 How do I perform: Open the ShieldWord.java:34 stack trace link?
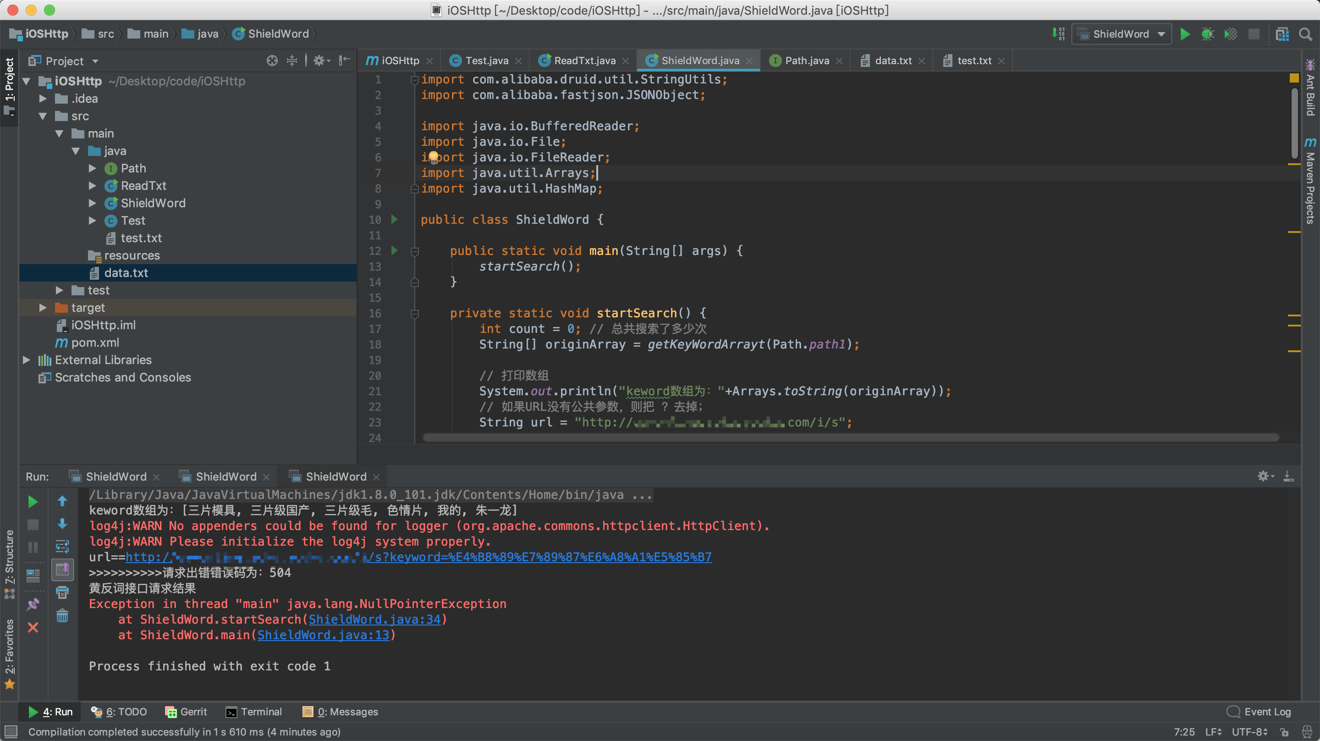pyautogui.click(x=374, y=619)
